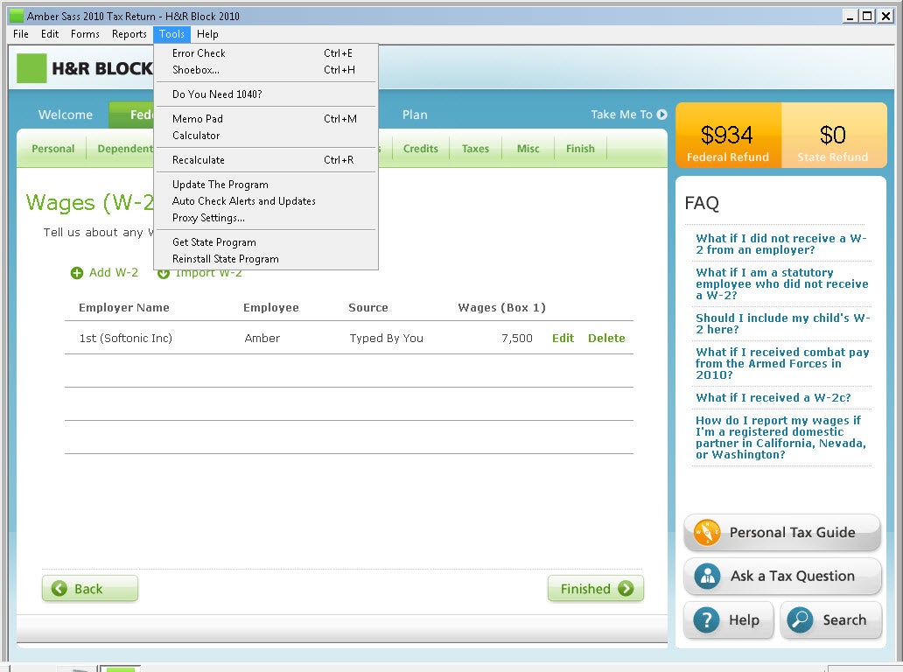Edit the Softonic Inc W-2 entry
Screen dimensions: 903x672
[x=563, y=338]
